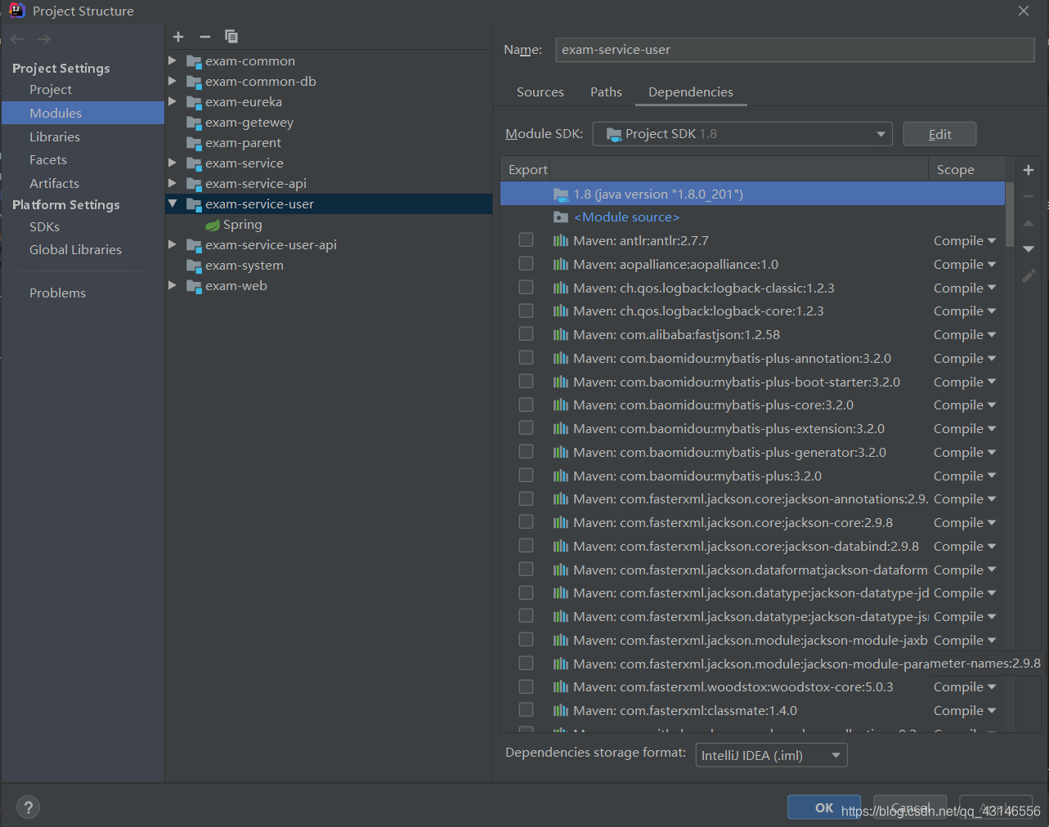Click the JDK 1.8 folder icon
Image resolution: width=1049 pixels, height=827 pixels.
[x=561, y=194]
